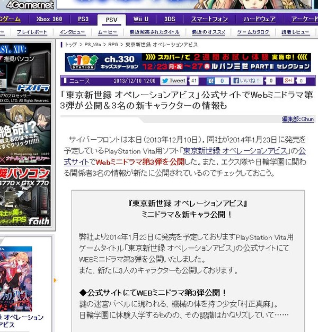This screenshot has width=318, height=332.
Task: Click the date 2013/12/10 12:00
Action: tap(135, 81)
